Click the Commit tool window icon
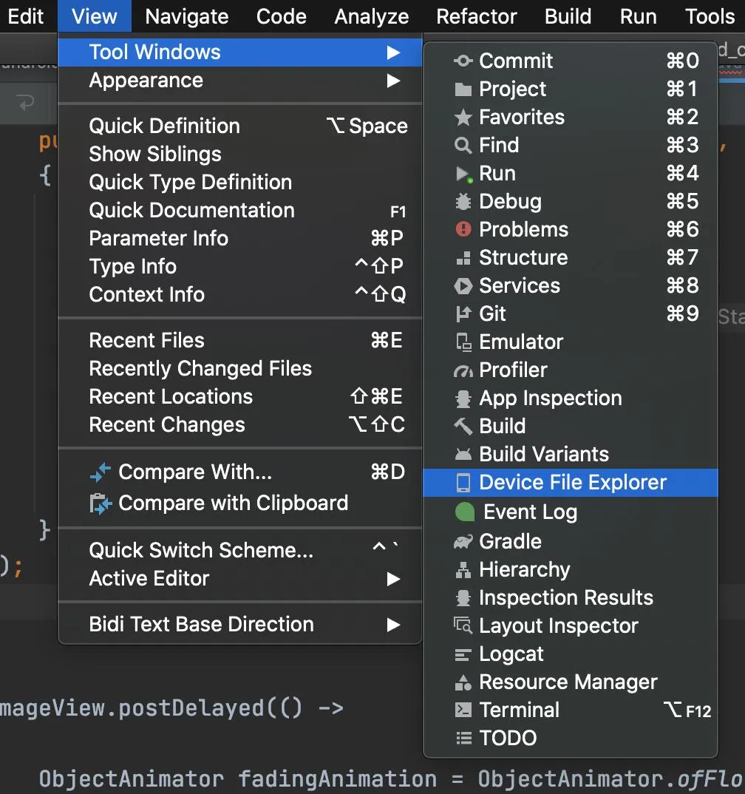Screen dimensions: 745x794 coord(463,61)
